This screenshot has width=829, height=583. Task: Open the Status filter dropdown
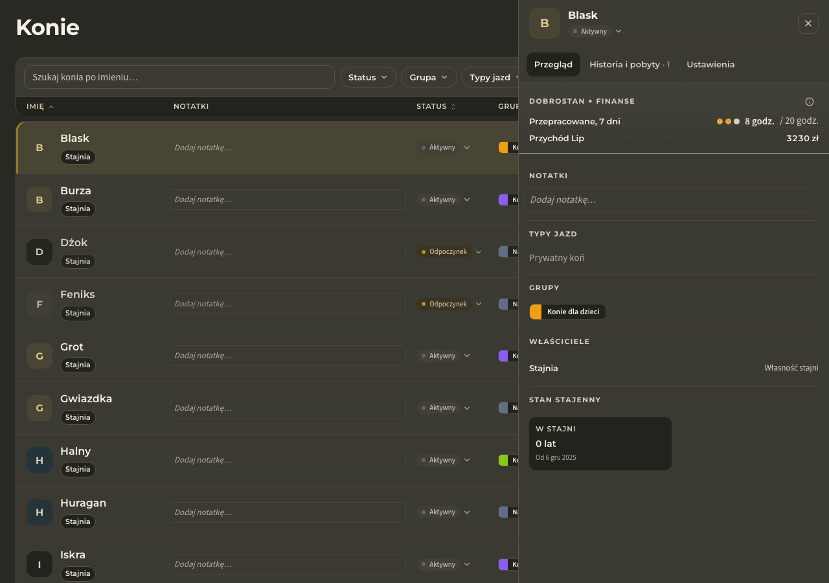point(368,77)
